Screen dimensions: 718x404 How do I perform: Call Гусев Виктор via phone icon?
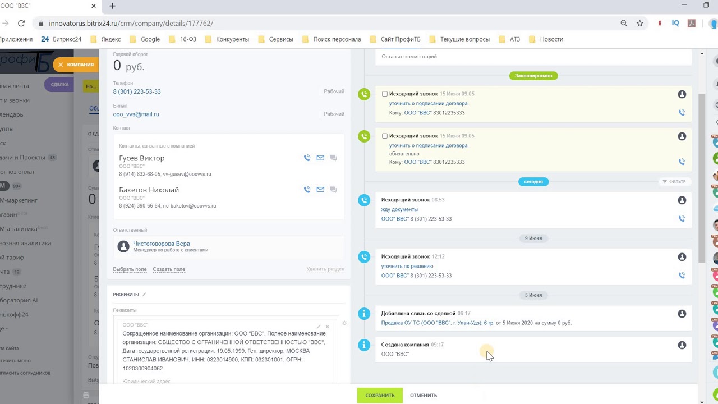pos(307,158)
